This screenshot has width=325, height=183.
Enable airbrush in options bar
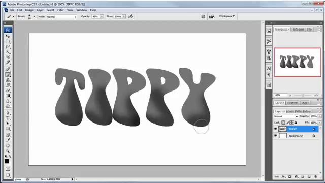pos(131,16)
